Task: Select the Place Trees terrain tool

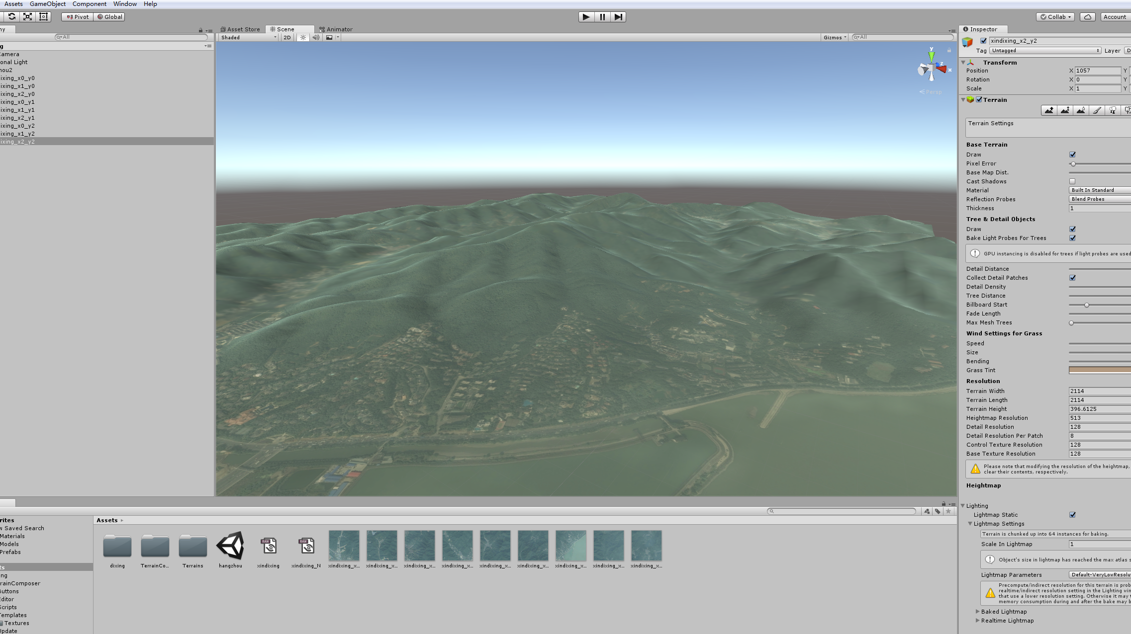Action: 1113,110
